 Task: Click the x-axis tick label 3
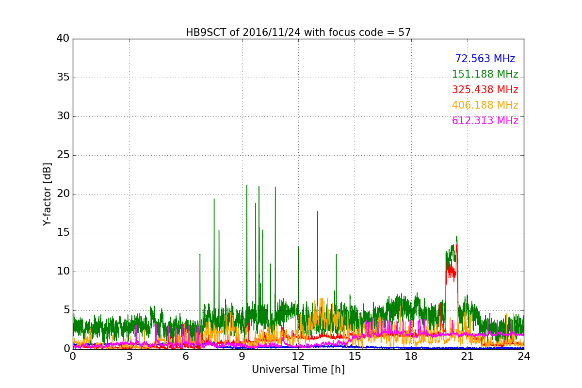tap(129, 356)
